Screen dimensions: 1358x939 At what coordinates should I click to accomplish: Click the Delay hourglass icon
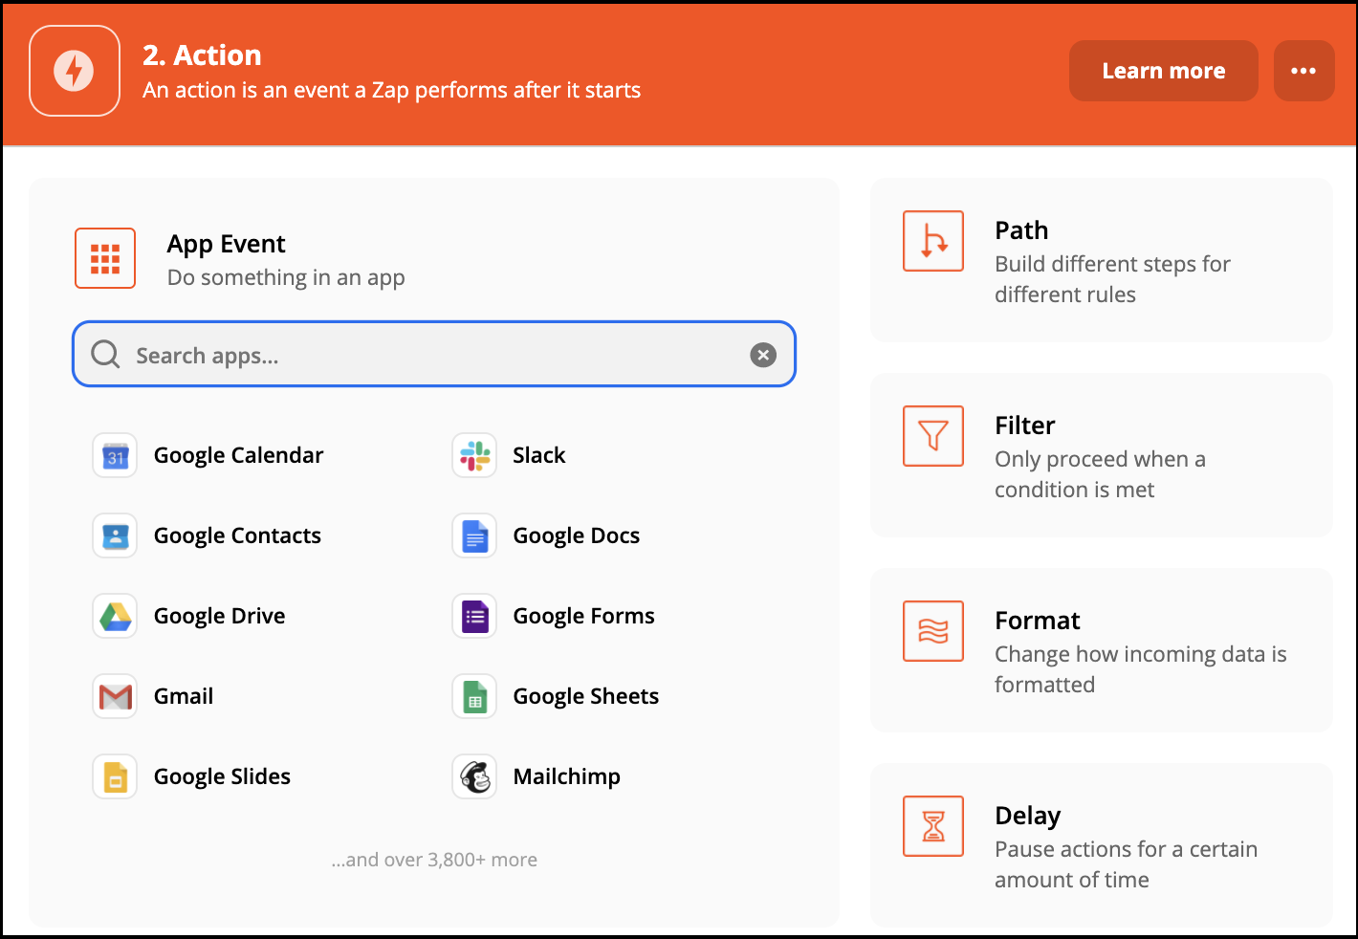(933, 826)
